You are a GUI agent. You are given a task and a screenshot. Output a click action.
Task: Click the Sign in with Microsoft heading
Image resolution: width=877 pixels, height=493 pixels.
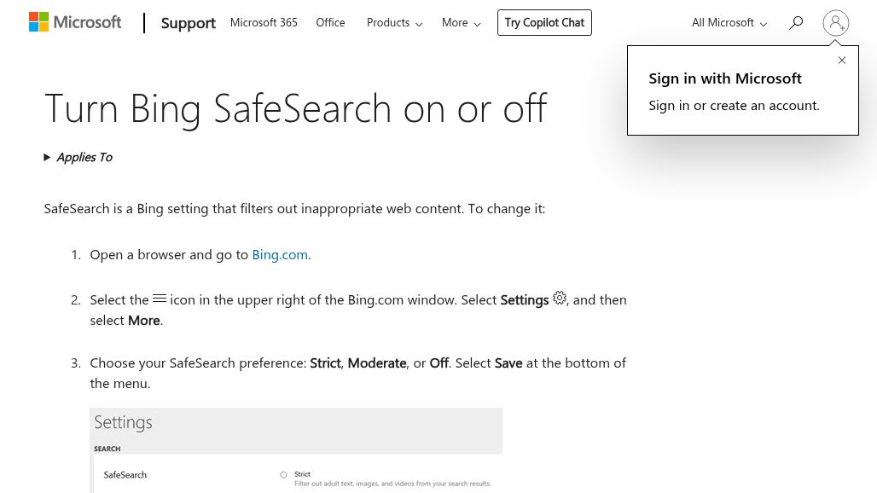point(725,78)
